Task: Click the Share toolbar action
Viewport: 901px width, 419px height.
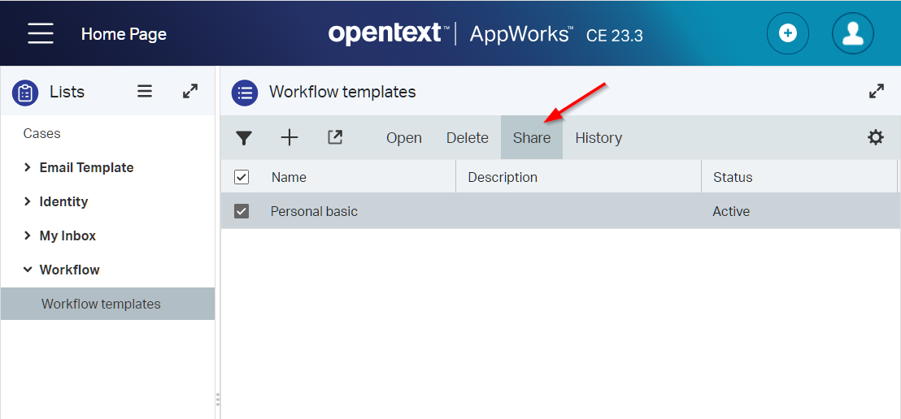Action: click(x=532, y=138)
